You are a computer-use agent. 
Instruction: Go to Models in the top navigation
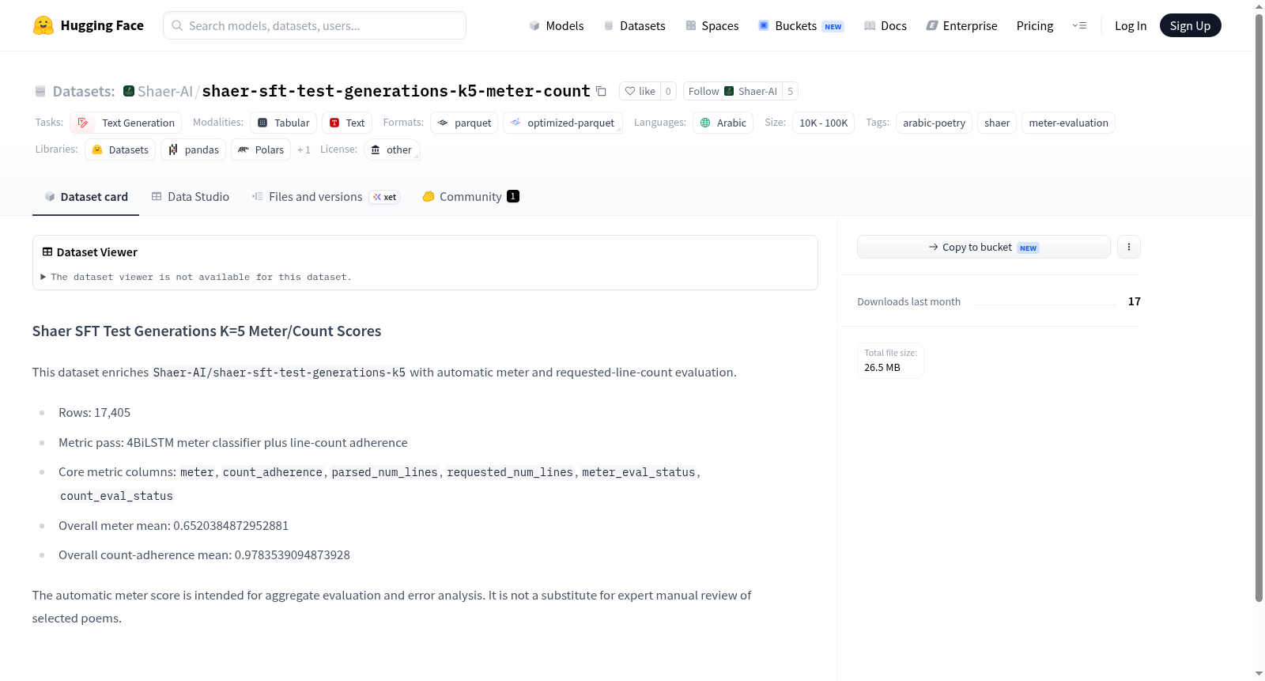(557, 25)
